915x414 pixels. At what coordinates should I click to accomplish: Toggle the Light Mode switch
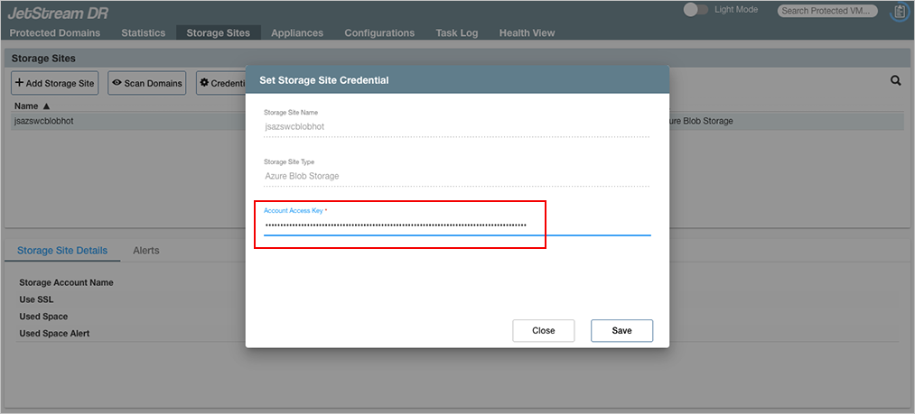(696, 9)
